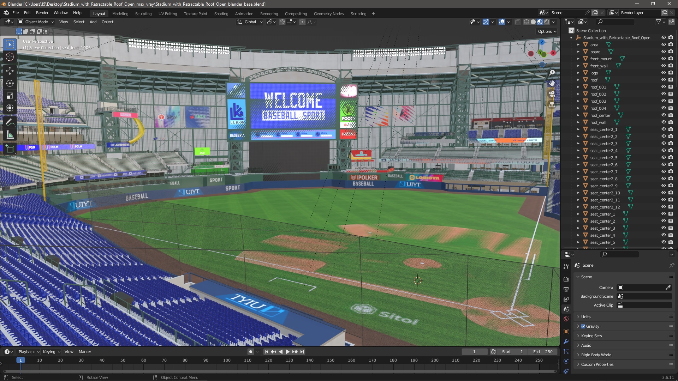Activate the Move tool
This screenshot has width=678, height=381.
pos(10,71)
